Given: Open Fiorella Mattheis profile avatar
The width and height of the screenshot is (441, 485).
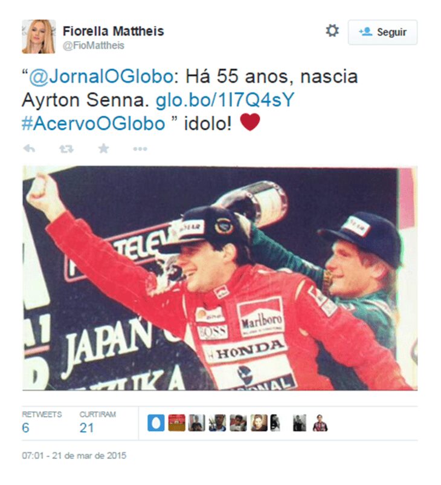Looking at the screenshot, I should click(x=39, y=36).
